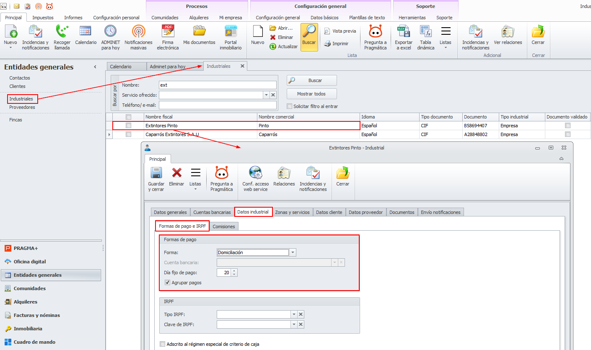Open the Calendario ribbon icon
The height and width of the screenshot is (350, 591).
(86, 34)
